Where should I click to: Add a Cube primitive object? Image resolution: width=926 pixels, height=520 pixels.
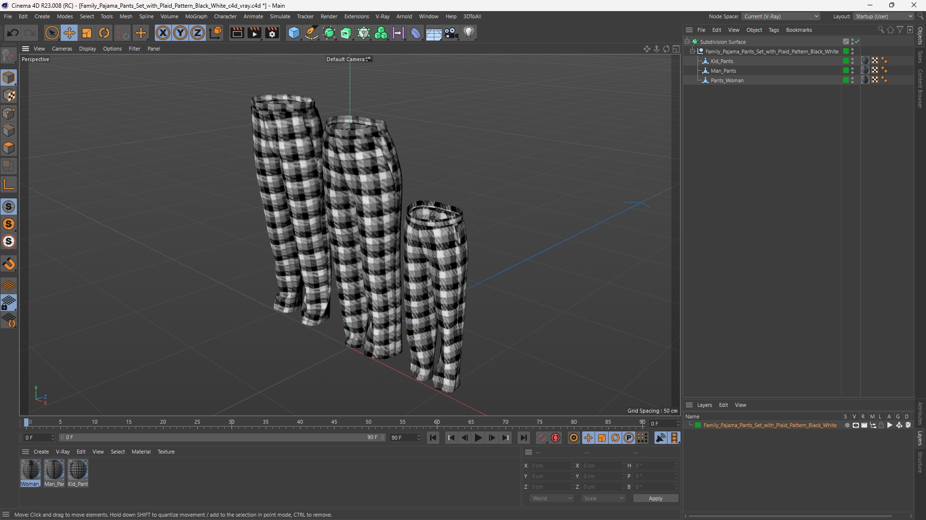(x=294, y=33)
